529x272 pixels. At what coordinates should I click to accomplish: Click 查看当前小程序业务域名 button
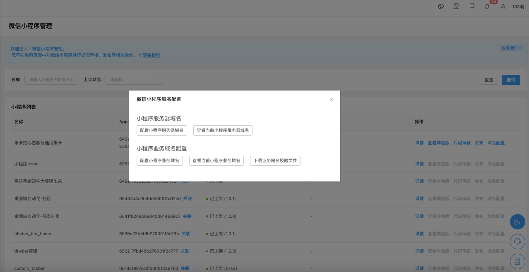216,161
